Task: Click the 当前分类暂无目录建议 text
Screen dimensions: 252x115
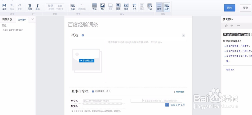Action: (x=13, y=30)
